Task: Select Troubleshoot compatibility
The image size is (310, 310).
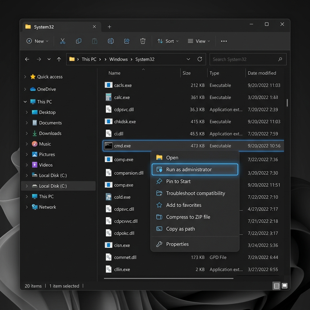Action: coord(195,193)
